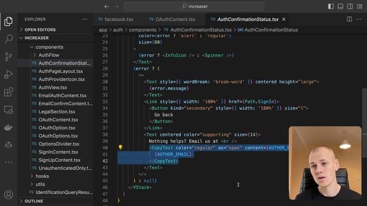Viewport: 367px width, 206px height.
Task: Click AuthConfirmationStatus symbol breadcrumb
Action: click(x=268, y=30)
